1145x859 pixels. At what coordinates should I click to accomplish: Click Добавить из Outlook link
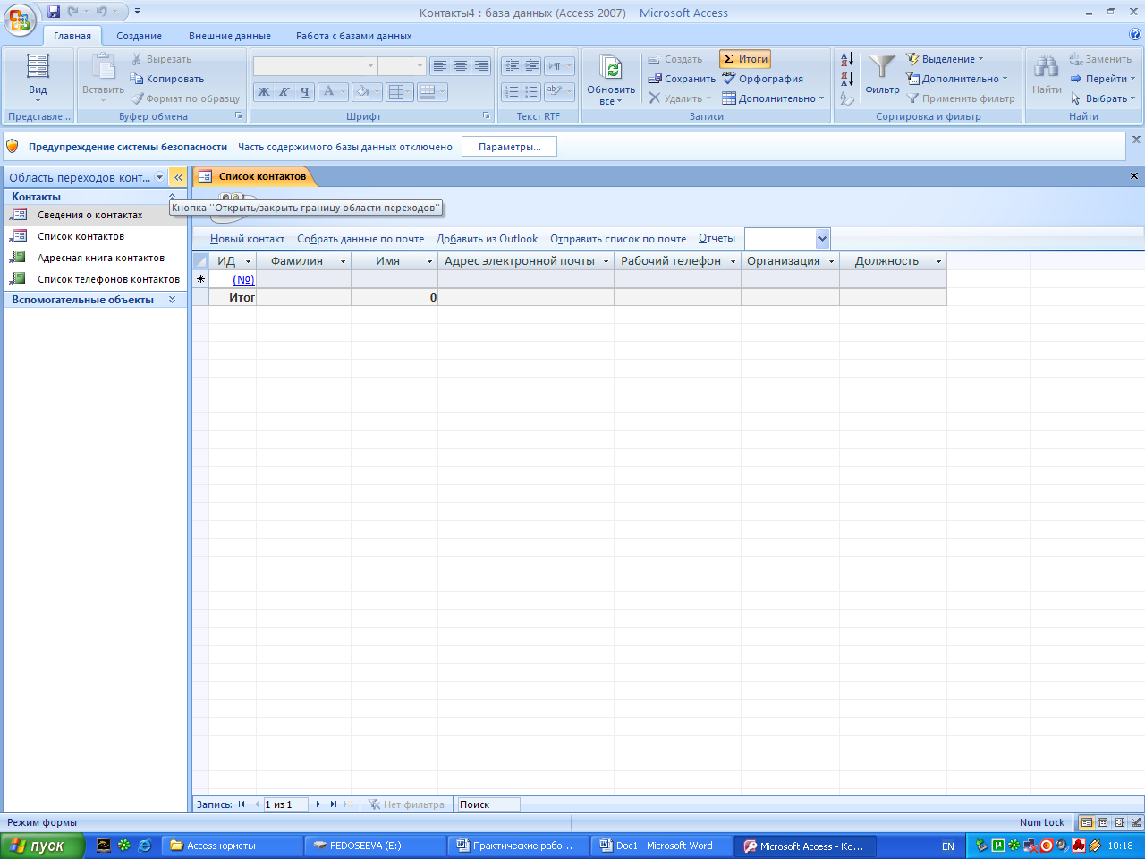487,239
